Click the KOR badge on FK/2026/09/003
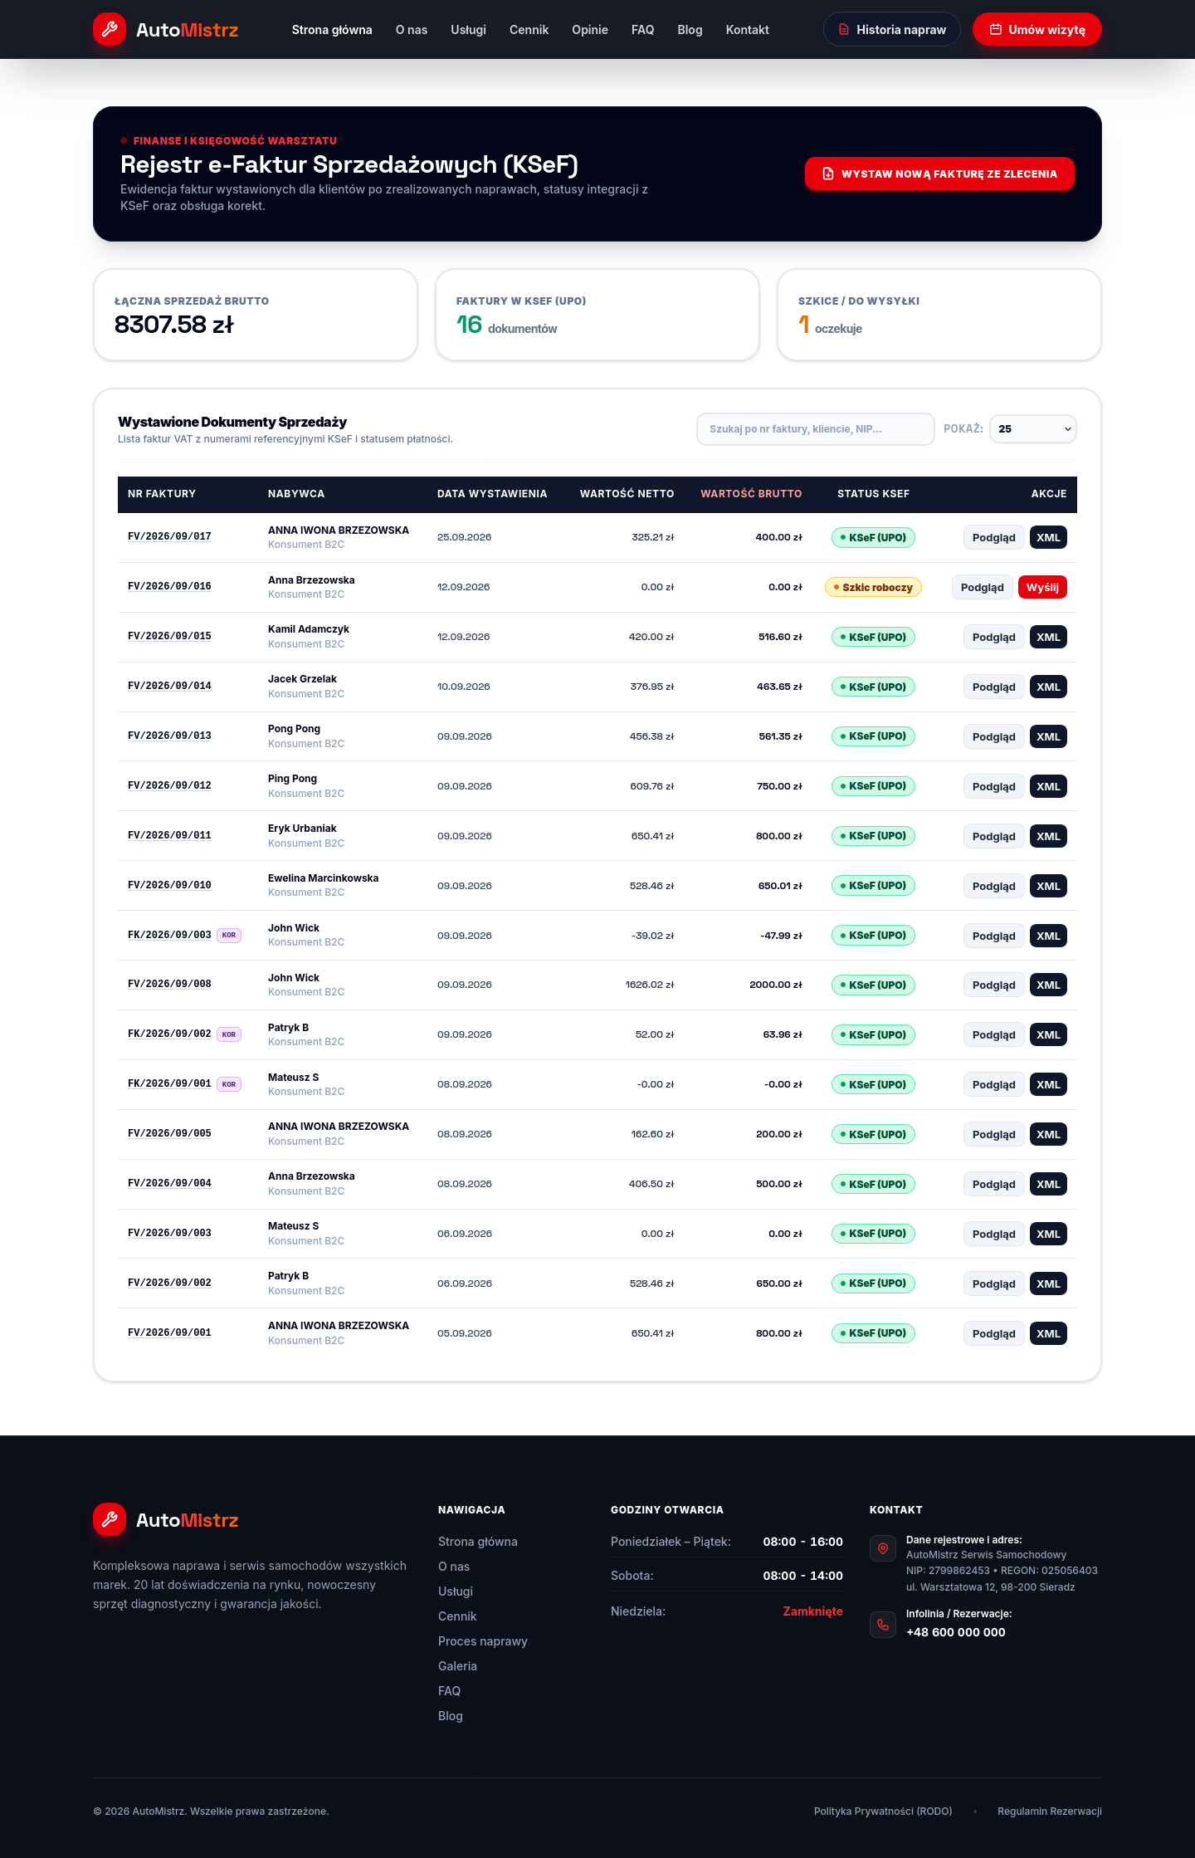 pyautogui.click(x=229, y=935)
